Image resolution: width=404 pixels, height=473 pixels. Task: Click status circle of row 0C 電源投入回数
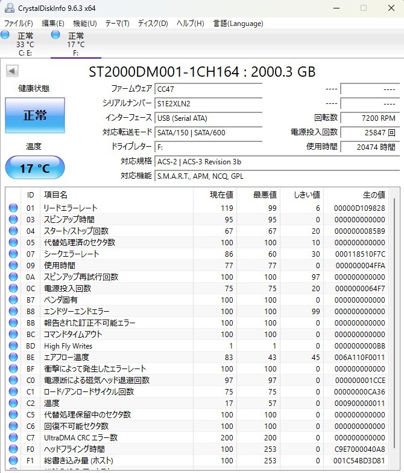[13, 288]
